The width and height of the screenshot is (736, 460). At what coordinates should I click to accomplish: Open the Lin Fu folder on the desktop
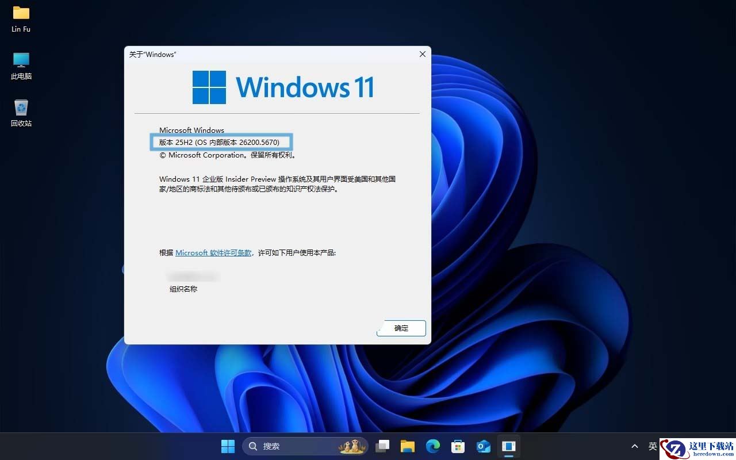click(x=21, y=19)
